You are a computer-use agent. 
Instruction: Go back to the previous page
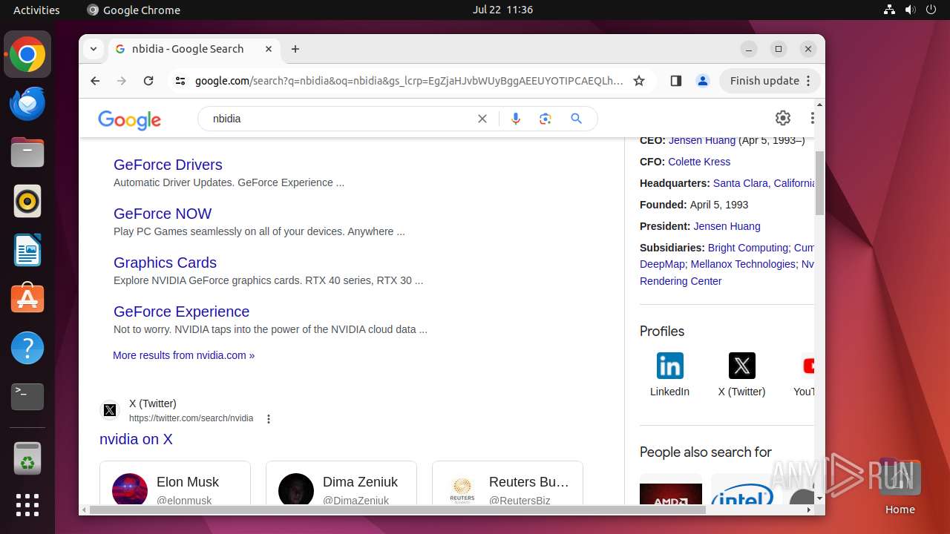point(95,81)
